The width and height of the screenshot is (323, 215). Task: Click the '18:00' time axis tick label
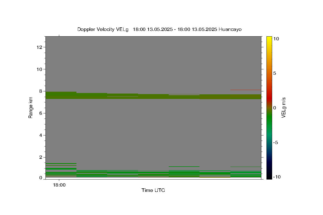(x=59, y=185)
